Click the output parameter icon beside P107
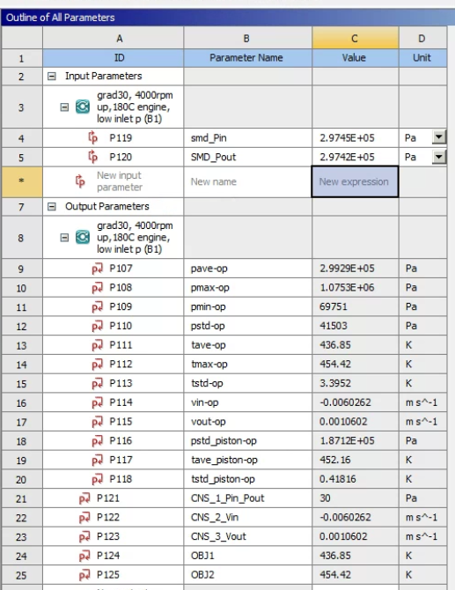455x590 pixels. coord(97,269)
